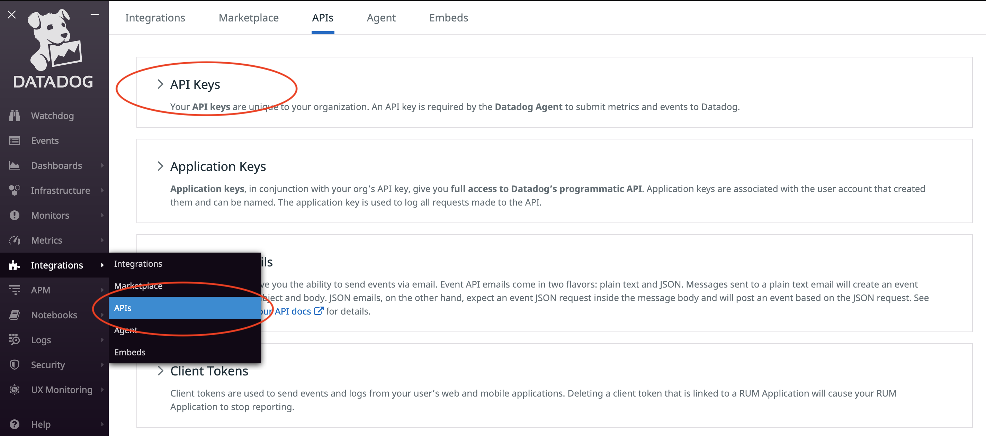Open the API docs link
Viewport: 986px width, 436px height.
pos(293,311)
